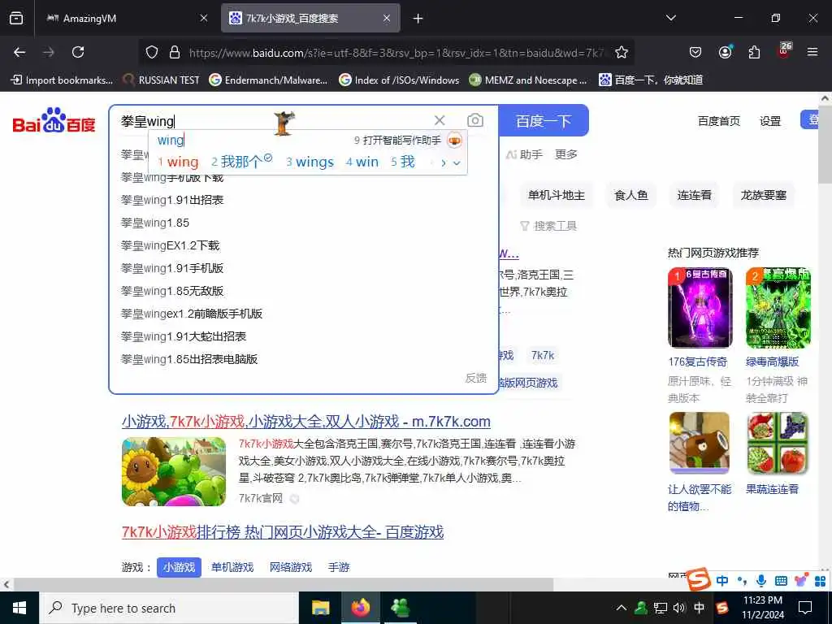Select IME candidate 4 win
The height and width of the screenshot is (624, 832).
coord(362,162)
